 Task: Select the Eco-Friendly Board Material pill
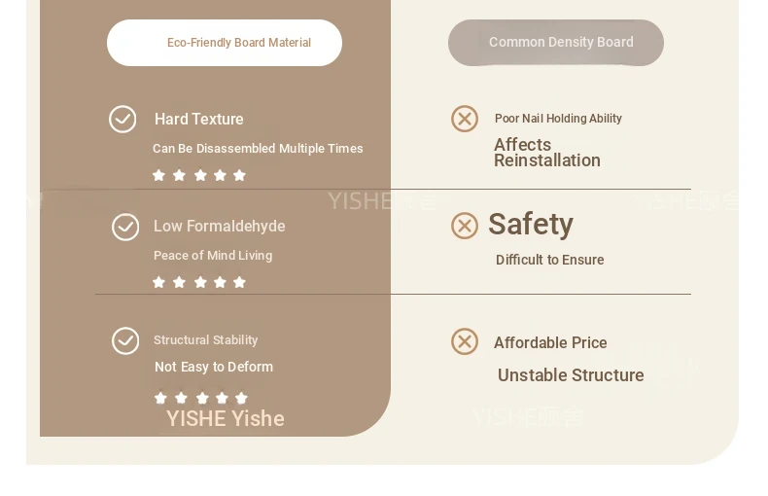point(225,43)
